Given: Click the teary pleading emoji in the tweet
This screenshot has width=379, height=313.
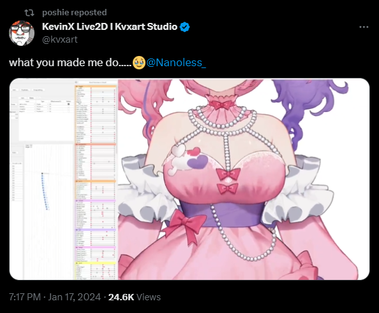Looking at the screenshot, I should pyautogui.click(x=139, y=62).
